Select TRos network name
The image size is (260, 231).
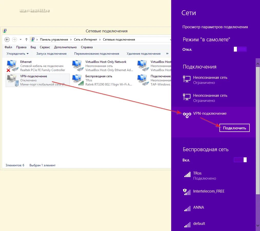pos(197,173)
